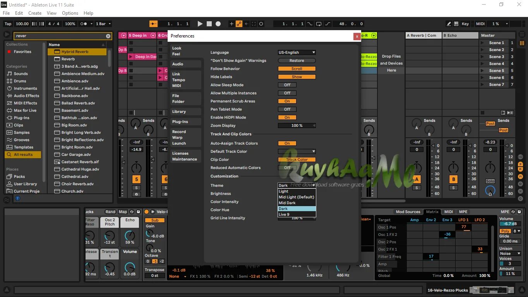Select Mid Light (Default) theme option
The height and width of the screenshot is (297, 528).
[297, 197]
